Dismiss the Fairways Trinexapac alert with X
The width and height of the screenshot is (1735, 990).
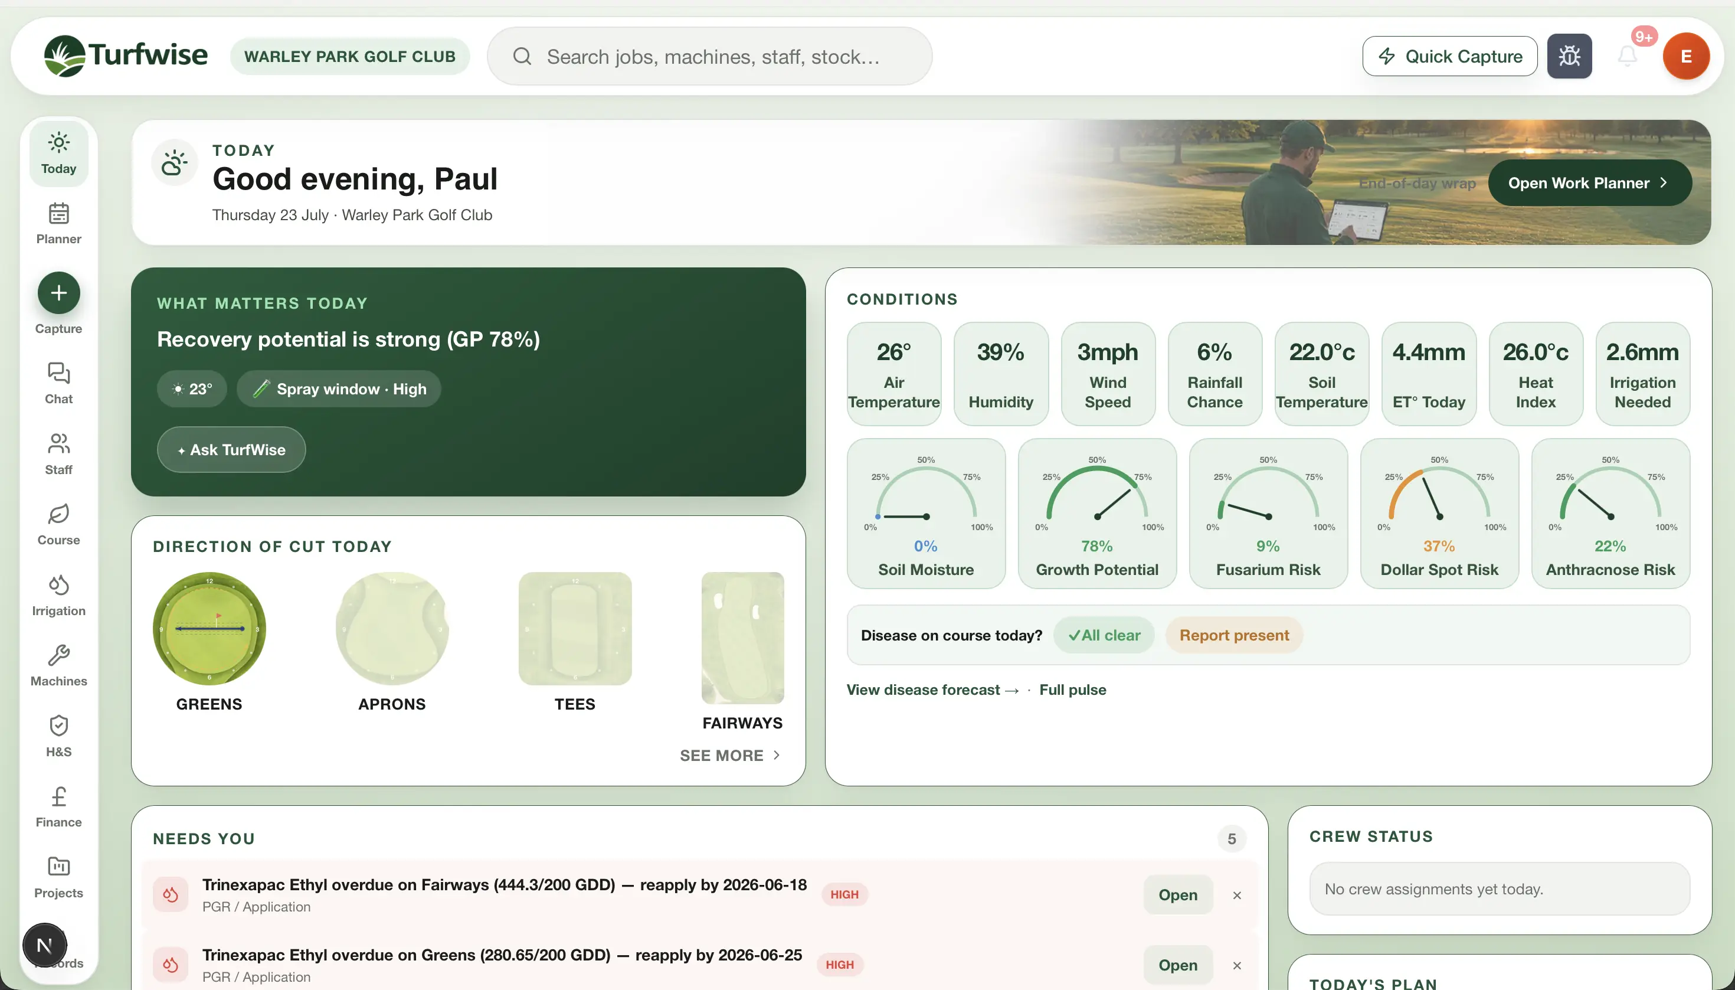[x=1237, y=896]
